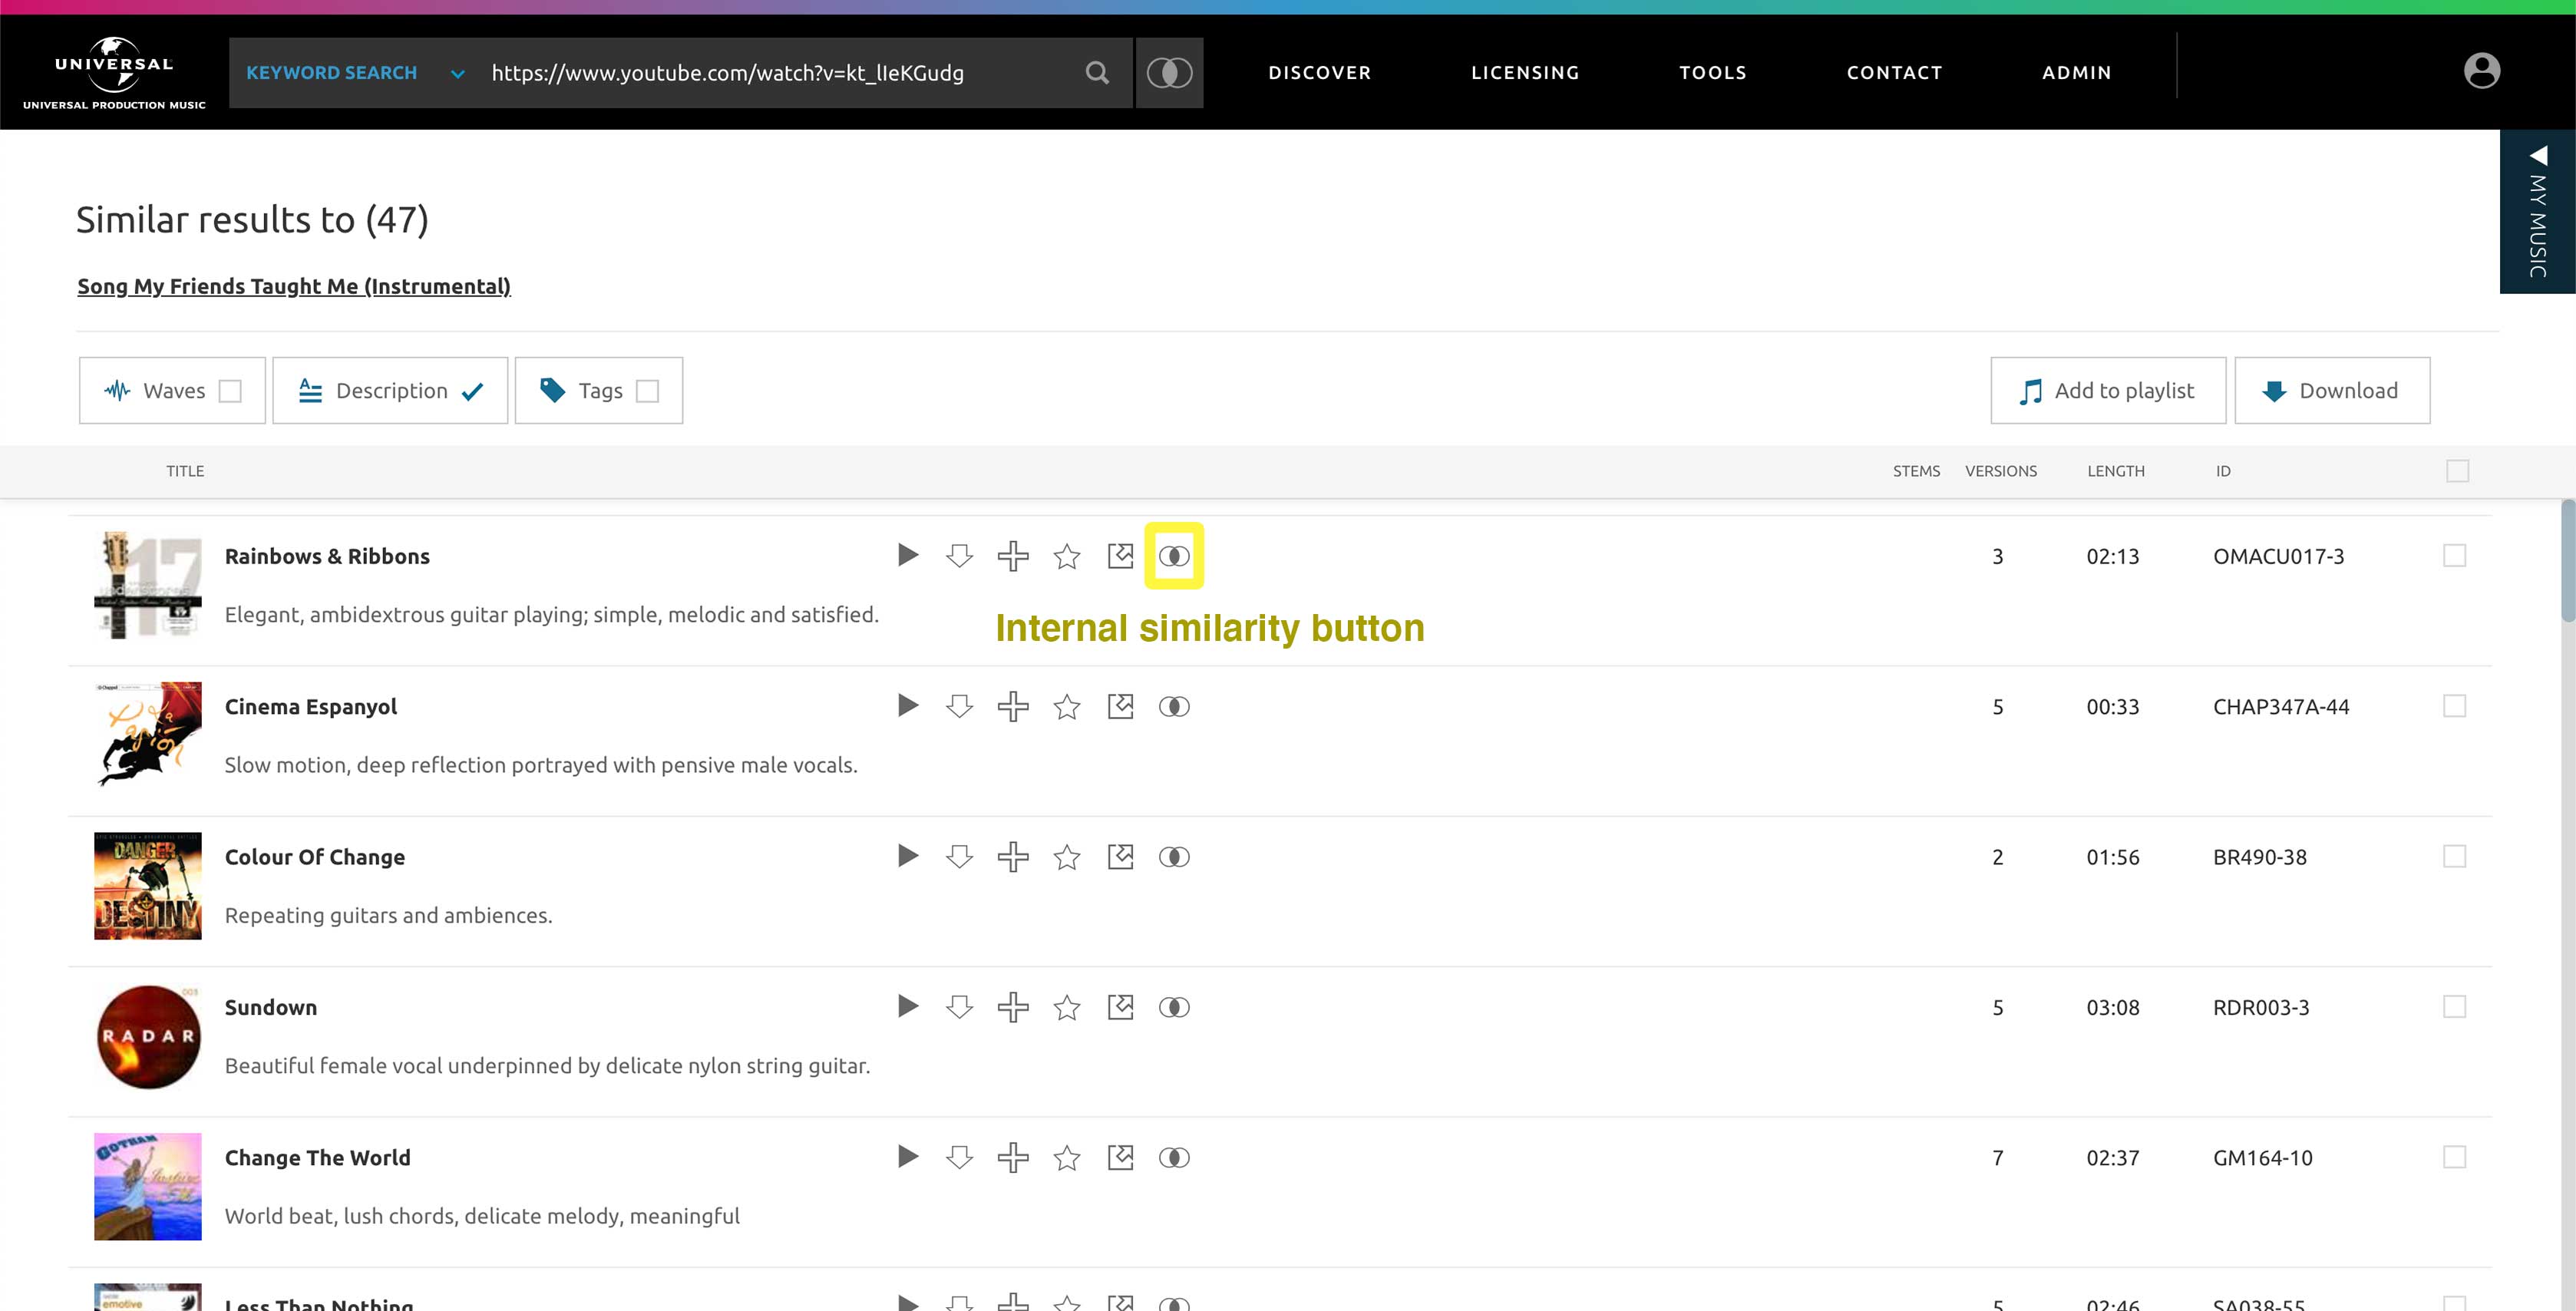Screen dimensions: 2576x1311
Task: Click the Sundown Radar album thumbnail
Action: [x=148, y=1036]
